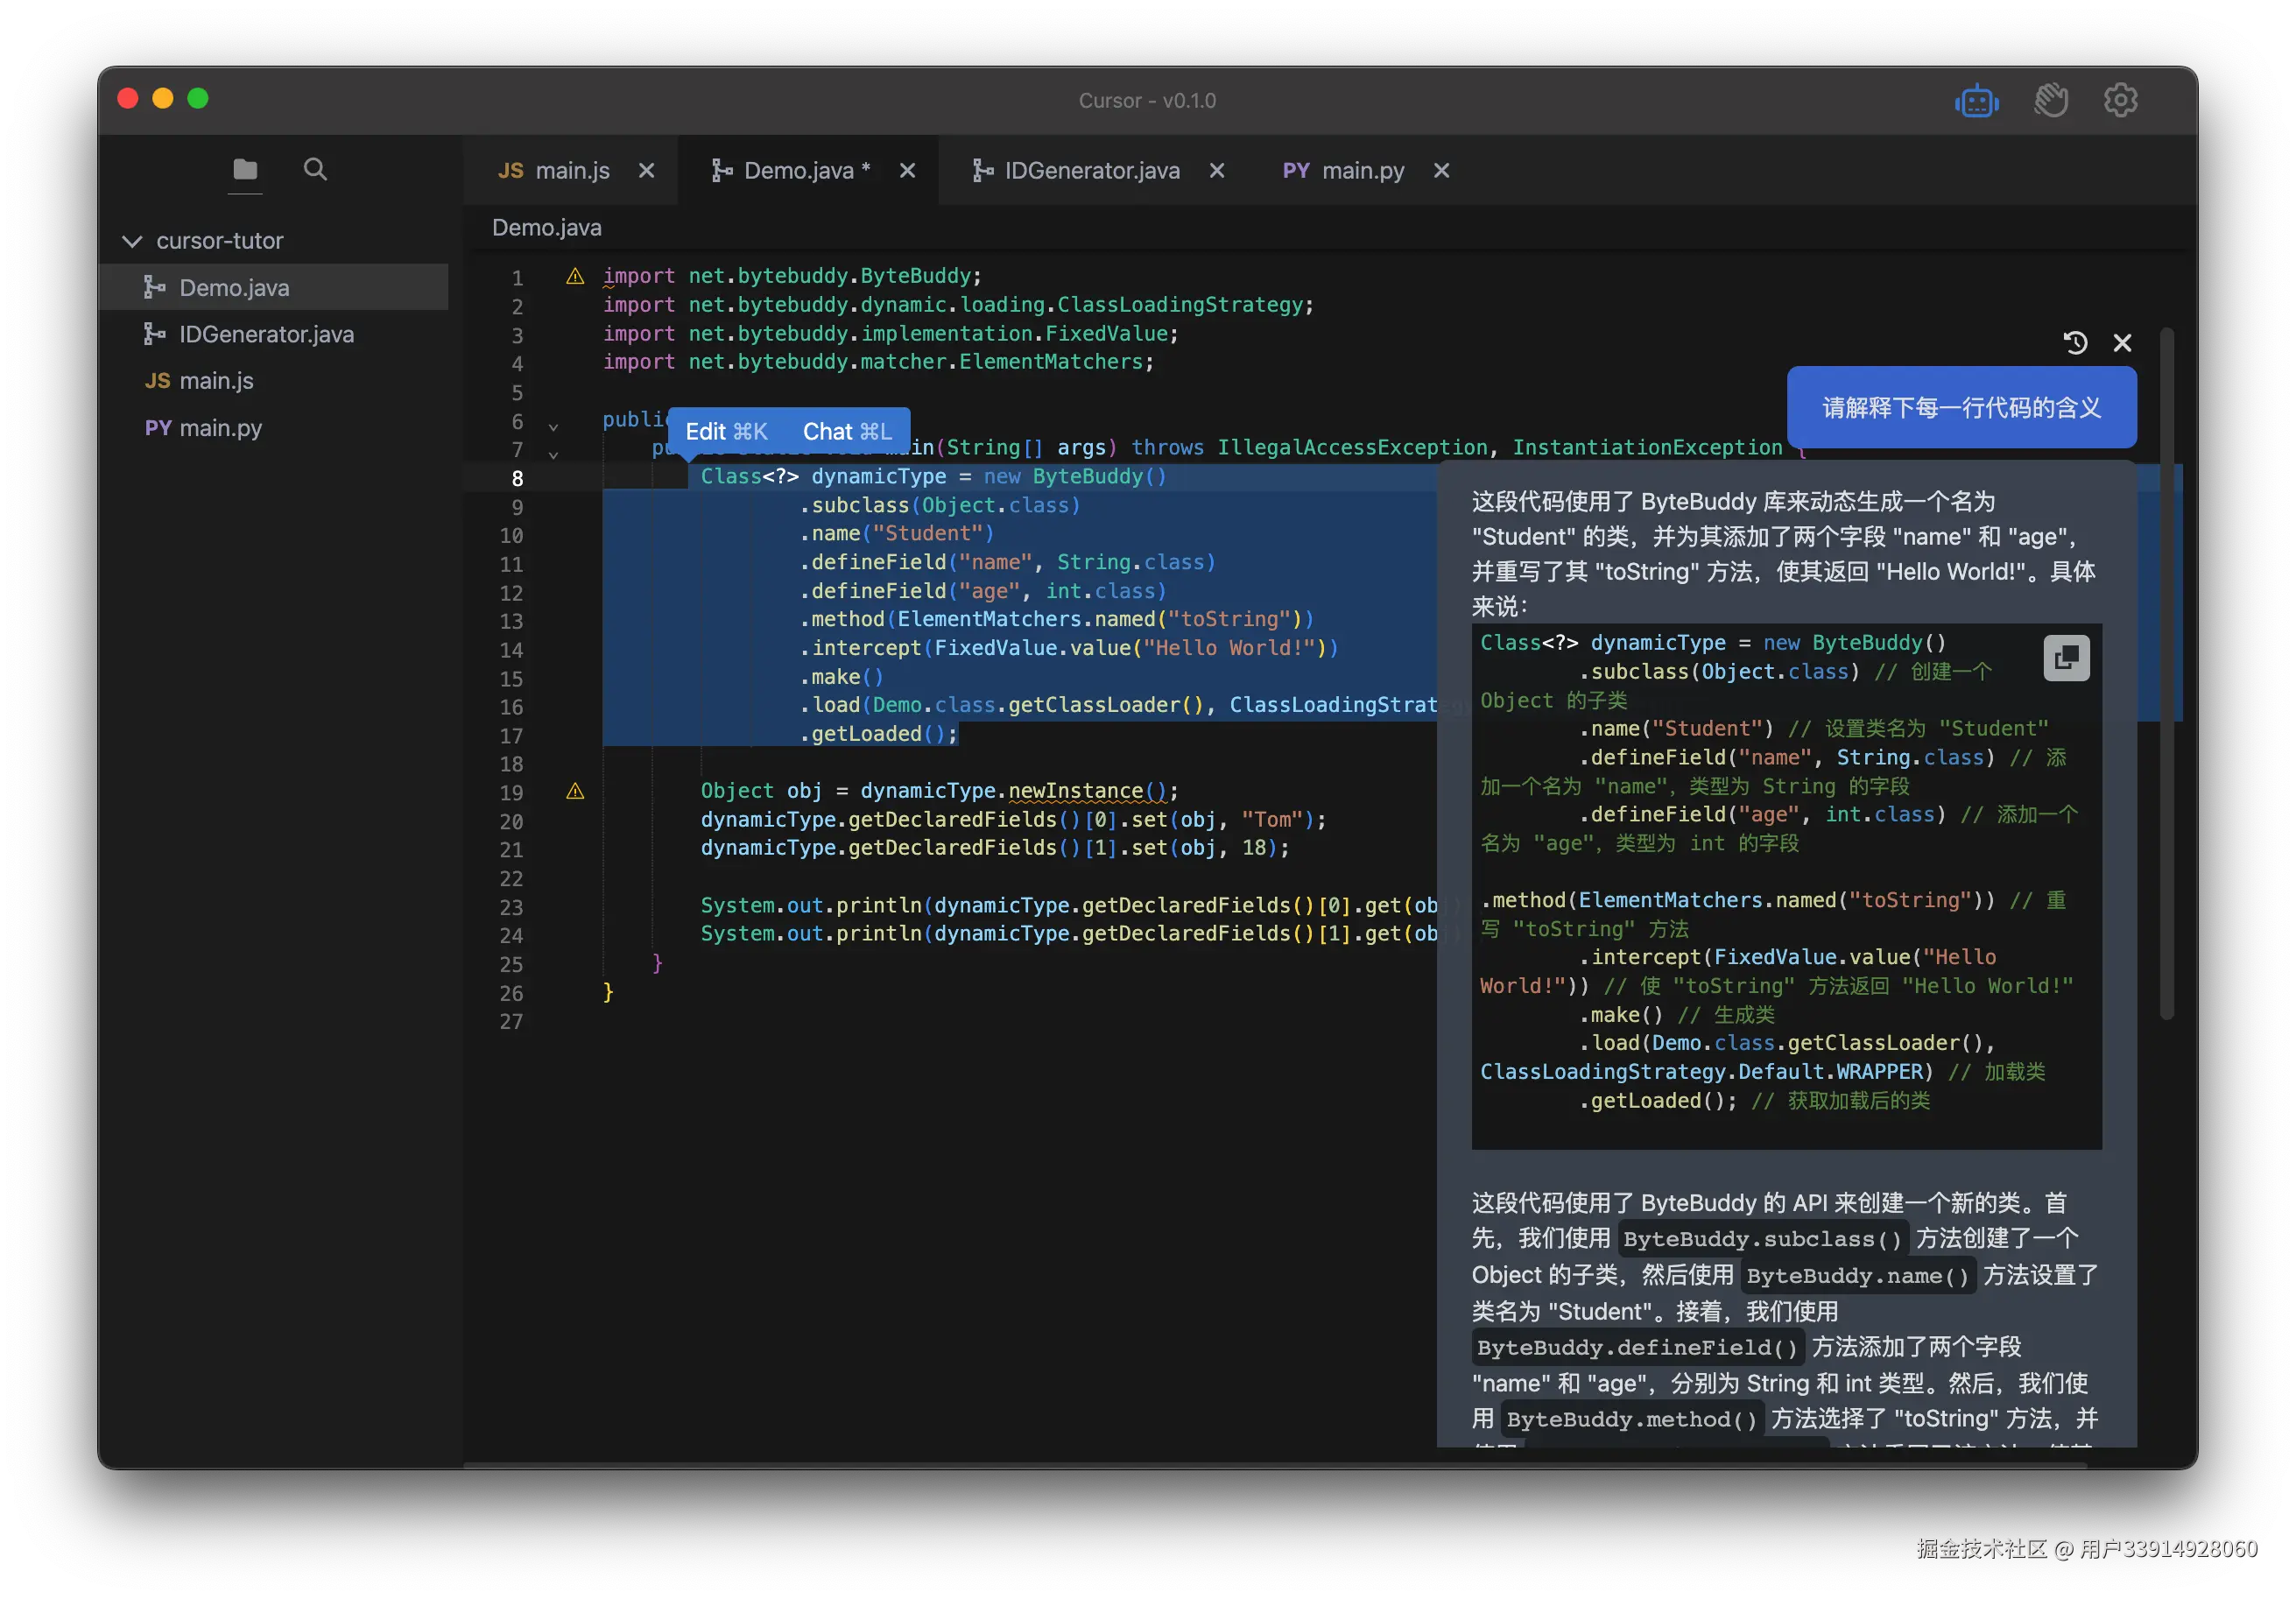Switch to the main.js tab

click(555, 171)
